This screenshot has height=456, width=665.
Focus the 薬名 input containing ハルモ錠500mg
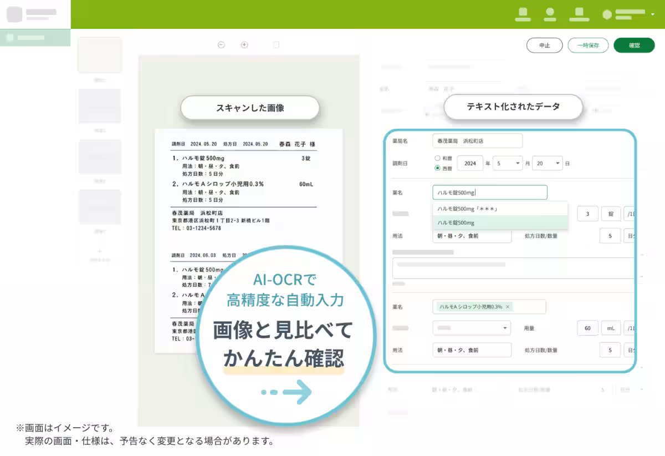[490, 192]
